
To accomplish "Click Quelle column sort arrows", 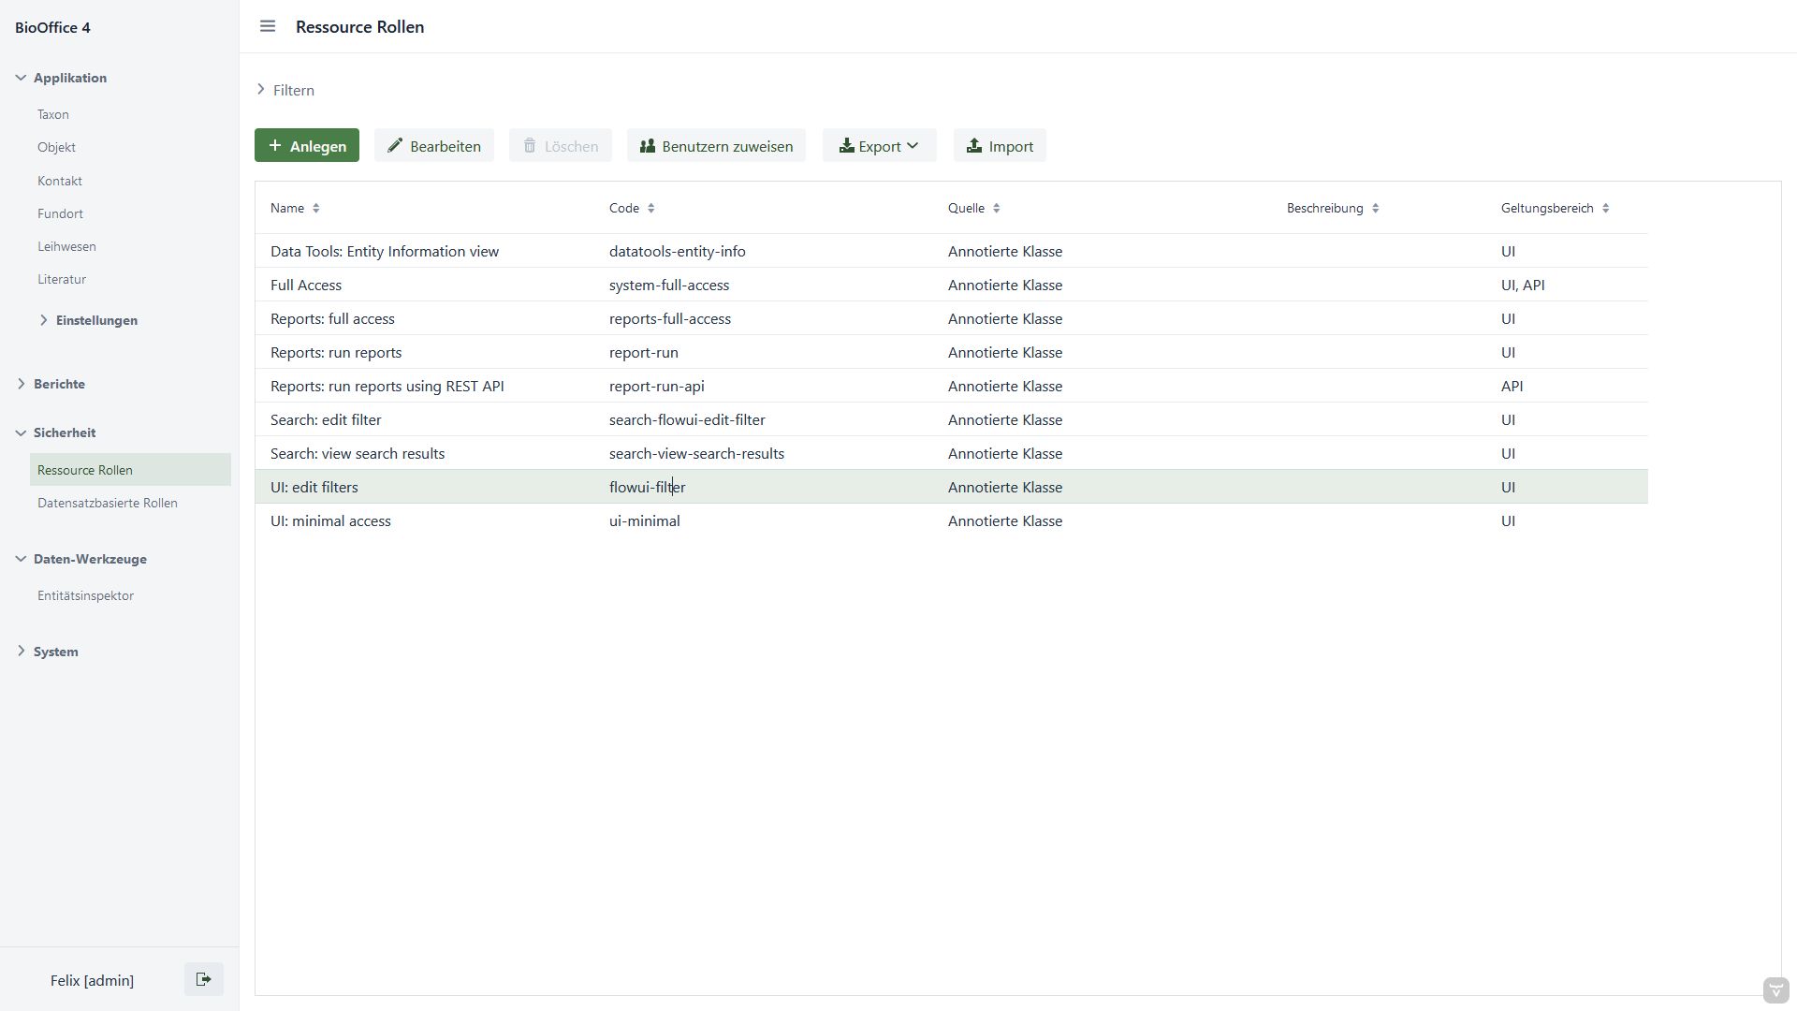I will 997,208.
